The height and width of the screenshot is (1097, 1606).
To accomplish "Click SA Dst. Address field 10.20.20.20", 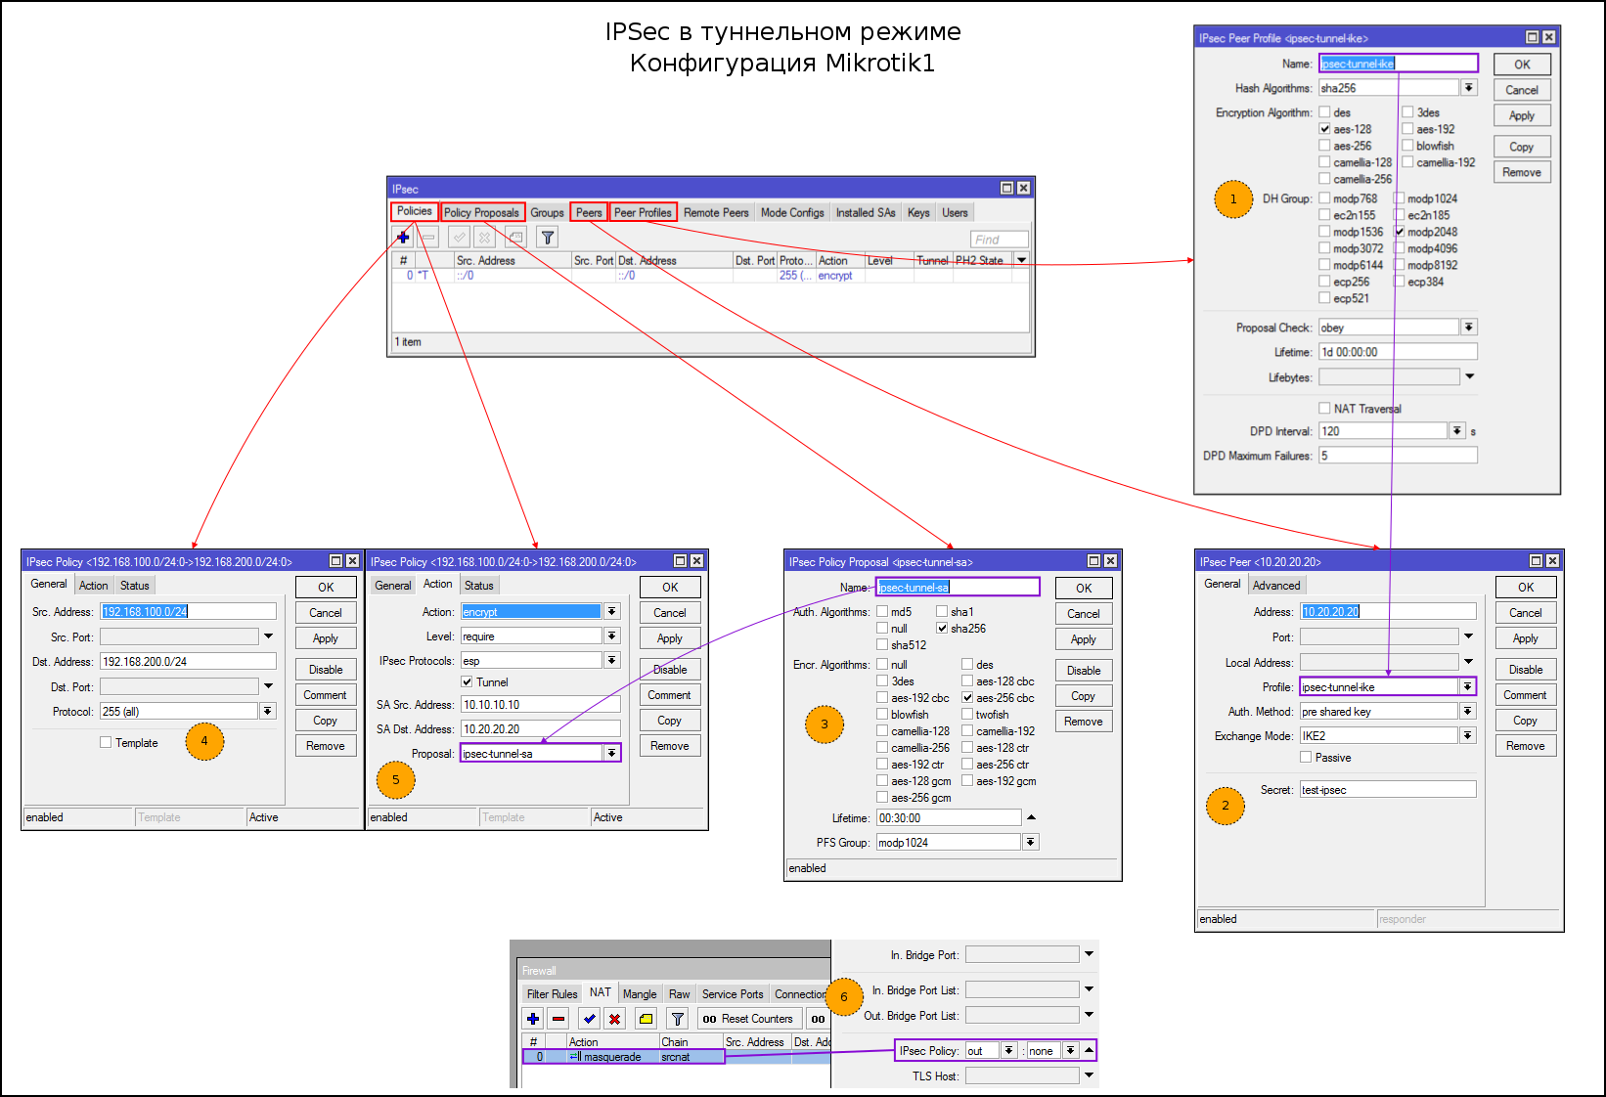I will [x=540, y=728].
